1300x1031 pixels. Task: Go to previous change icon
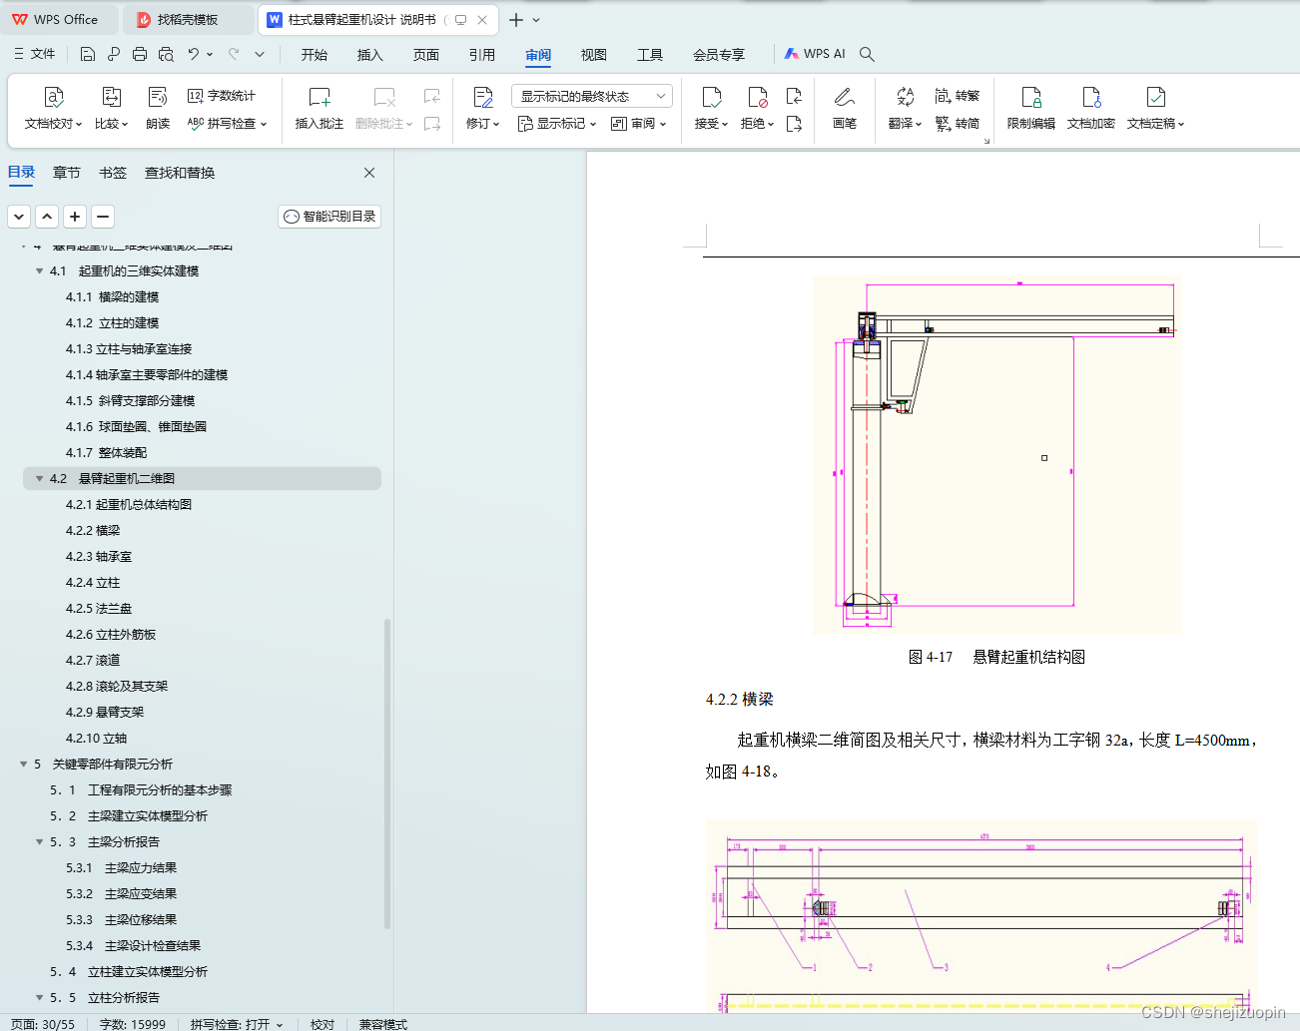pos(794,96)
